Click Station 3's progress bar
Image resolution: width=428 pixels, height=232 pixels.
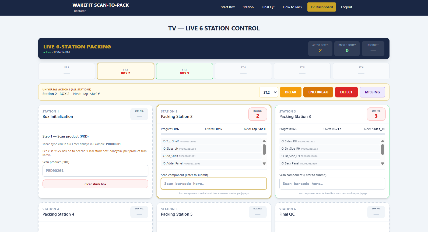[332, 134]
